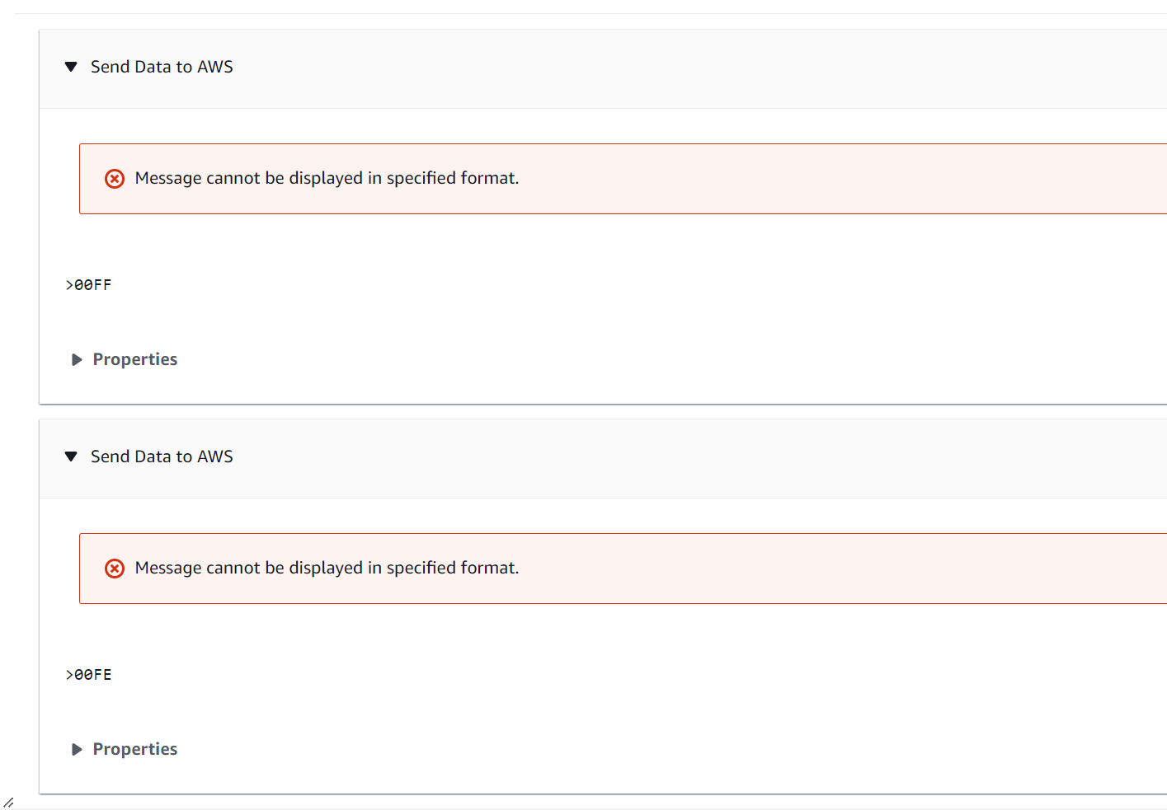
Task: Click the red error icon above 00FE payload
Action: pyautogui.click(x=115, y=569)
